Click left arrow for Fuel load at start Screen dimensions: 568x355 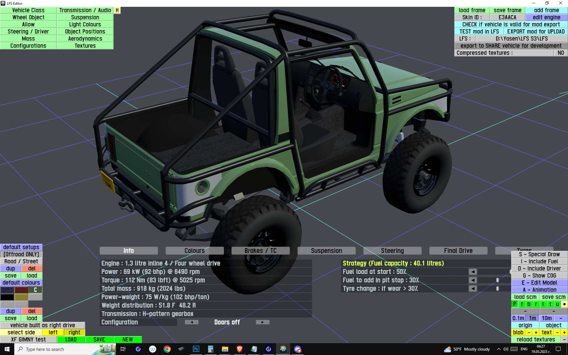pyautogui.click(x=473, y=272)
